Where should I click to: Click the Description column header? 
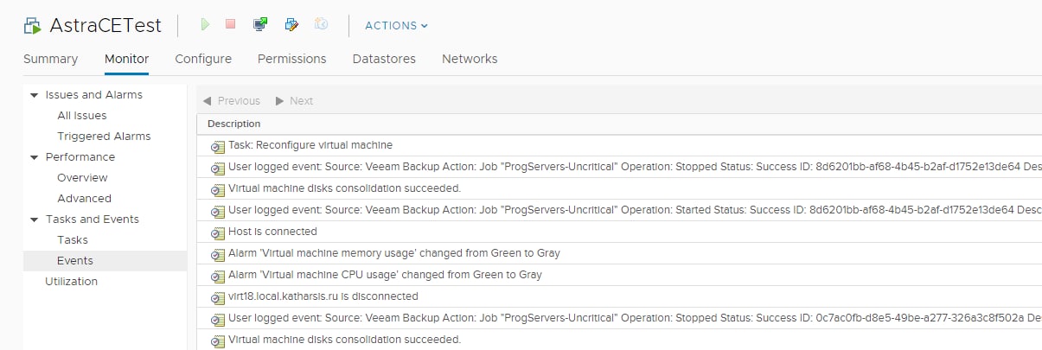[x=233, y=124]
